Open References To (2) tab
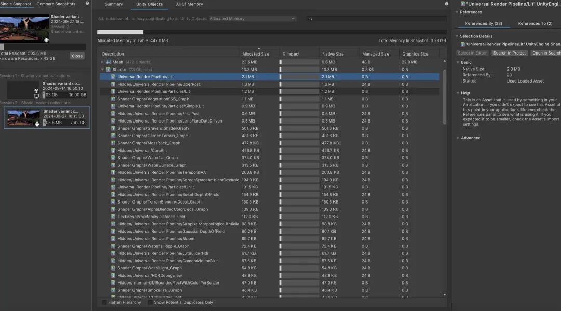Image resolution: width=561 pixels, height=311 pixels. pyautogui.click(x=535, y=23)
